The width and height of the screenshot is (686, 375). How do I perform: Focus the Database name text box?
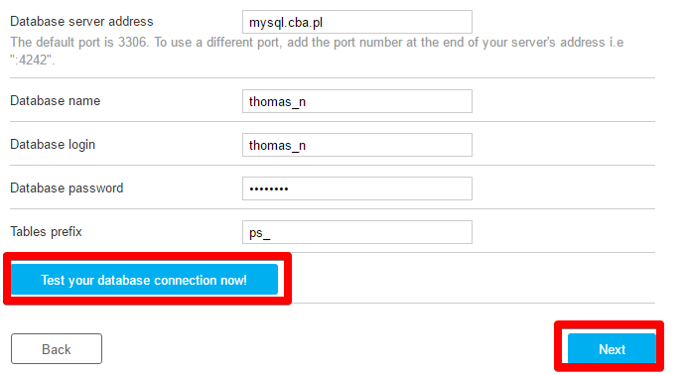[357, 101]
